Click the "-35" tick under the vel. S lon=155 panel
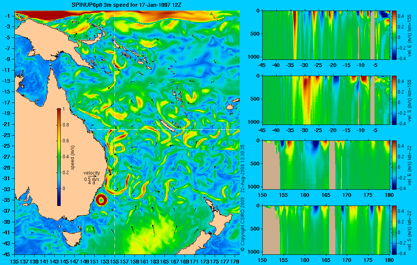Viewport: 417px width, 265px height. pos(290,130)
